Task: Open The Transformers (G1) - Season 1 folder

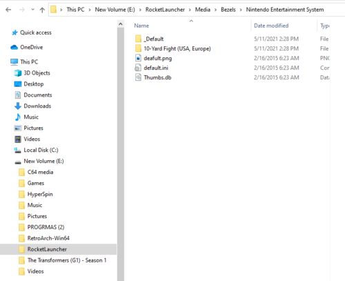Action: tap(67, 260)
